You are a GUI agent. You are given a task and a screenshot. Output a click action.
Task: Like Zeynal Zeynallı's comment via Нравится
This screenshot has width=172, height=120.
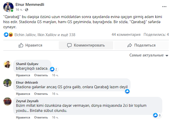click(x=23, y=118)
